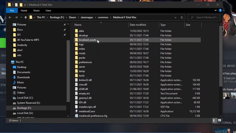Open Audacity folder in sidebar

point(22,45)
